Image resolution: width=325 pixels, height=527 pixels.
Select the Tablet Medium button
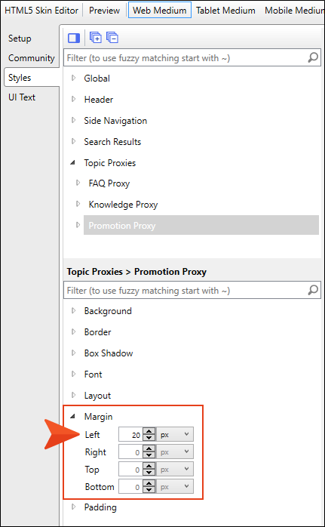click(225, 11)
